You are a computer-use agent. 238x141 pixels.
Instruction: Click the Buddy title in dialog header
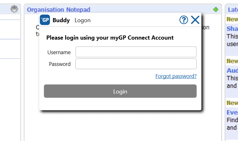coord(61,20)
